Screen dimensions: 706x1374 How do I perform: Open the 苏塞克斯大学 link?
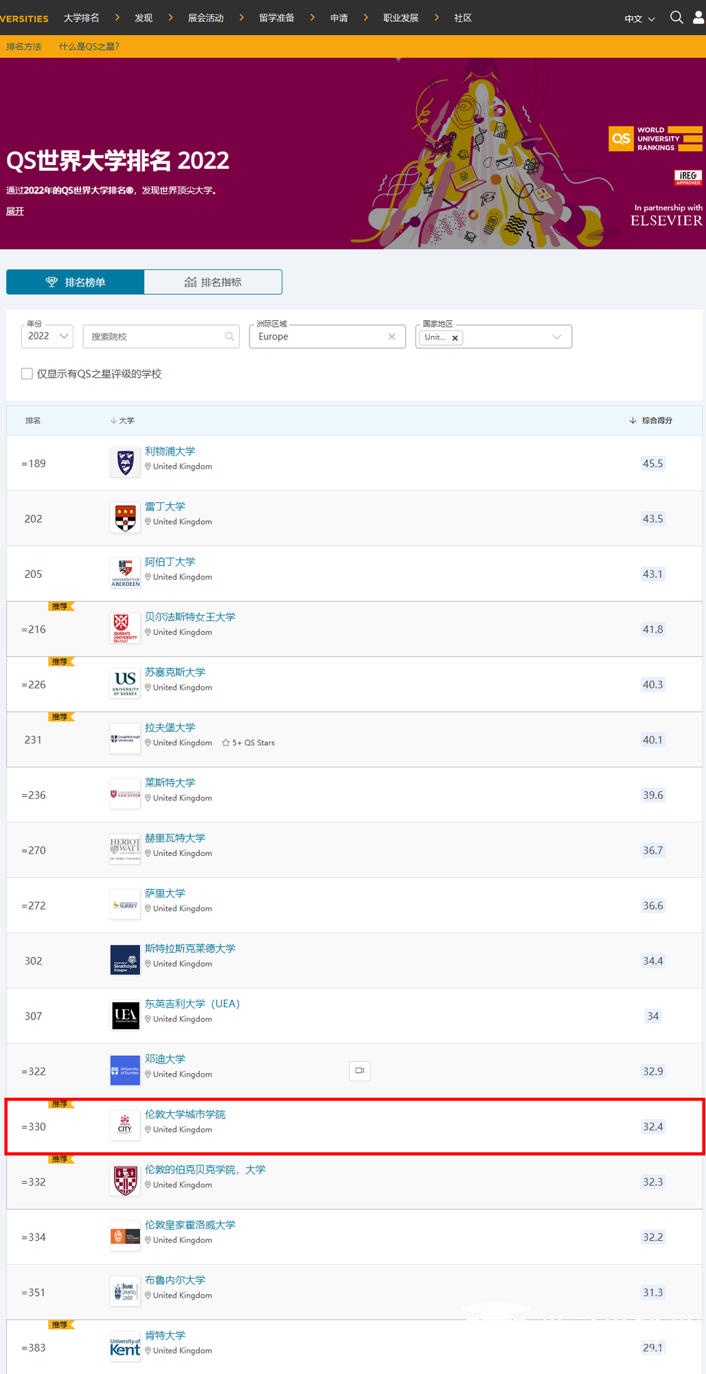(x=175, y=672)
